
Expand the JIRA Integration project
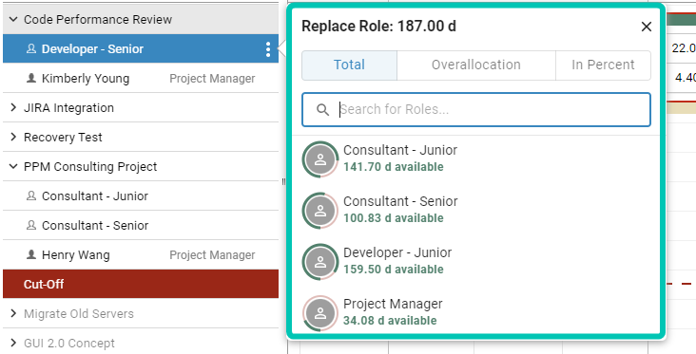coord(13,107)
